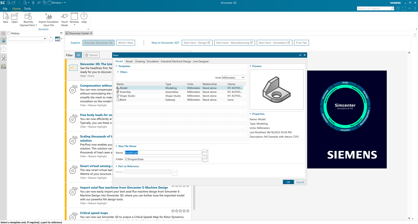Click the What's New button
Image resolution: width=418 pixels, height=224 pixels.
click(x=126, y=43)
